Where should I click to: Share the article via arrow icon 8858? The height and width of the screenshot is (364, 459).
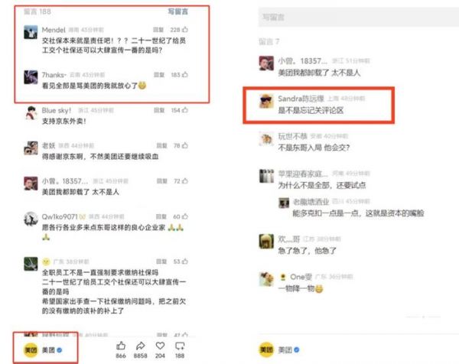141,346
